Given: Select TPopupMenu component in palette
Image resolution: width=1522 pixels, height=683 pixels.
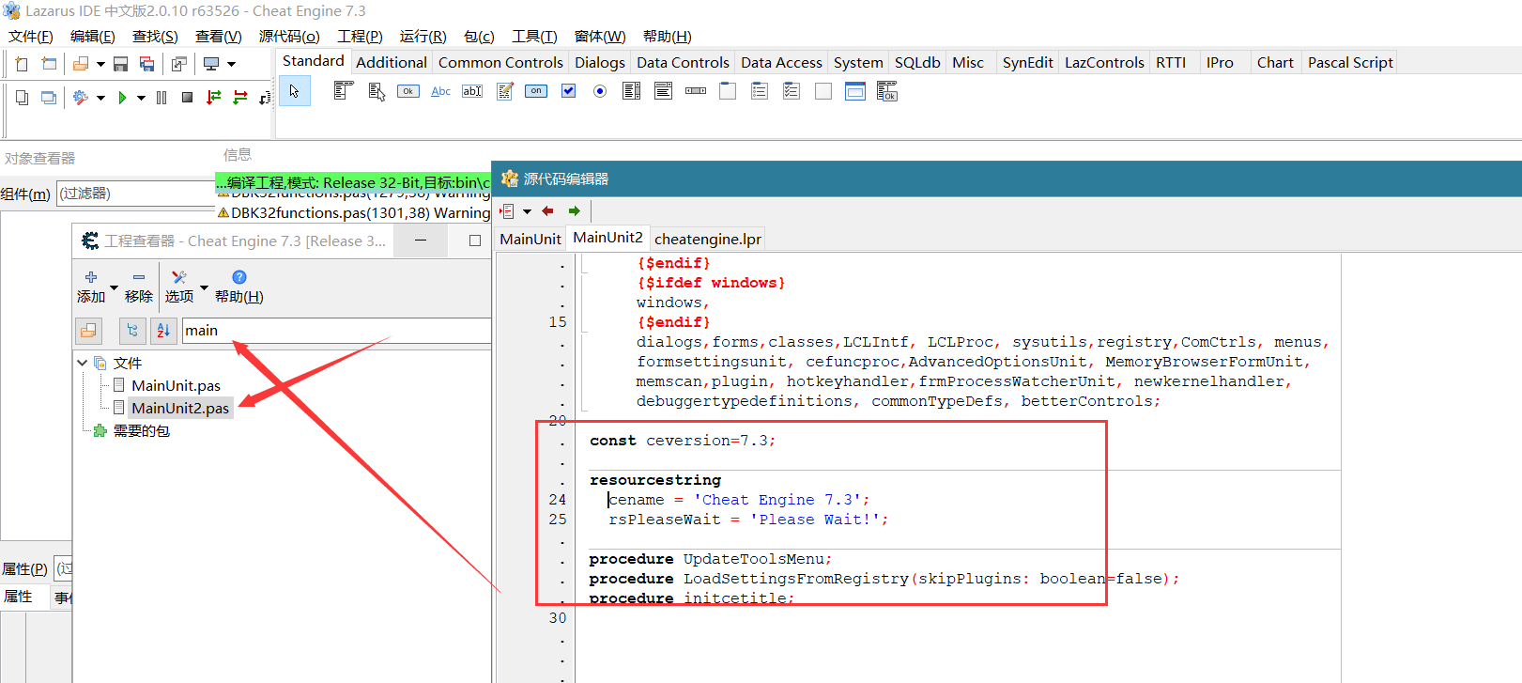Looking at the screenshot, I should click(377, 91).
